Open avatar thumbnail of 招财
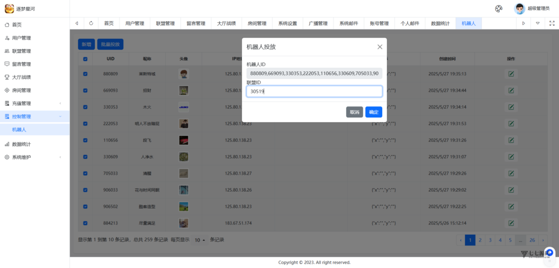This screenshot has height=268, width=559. point(183,91)
